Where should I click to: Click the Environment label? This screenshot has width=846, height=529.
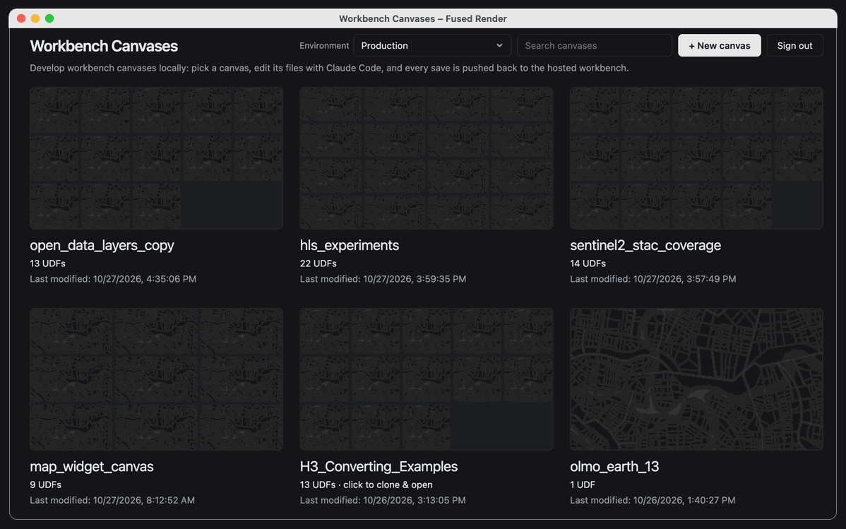(x=324, y=45)
